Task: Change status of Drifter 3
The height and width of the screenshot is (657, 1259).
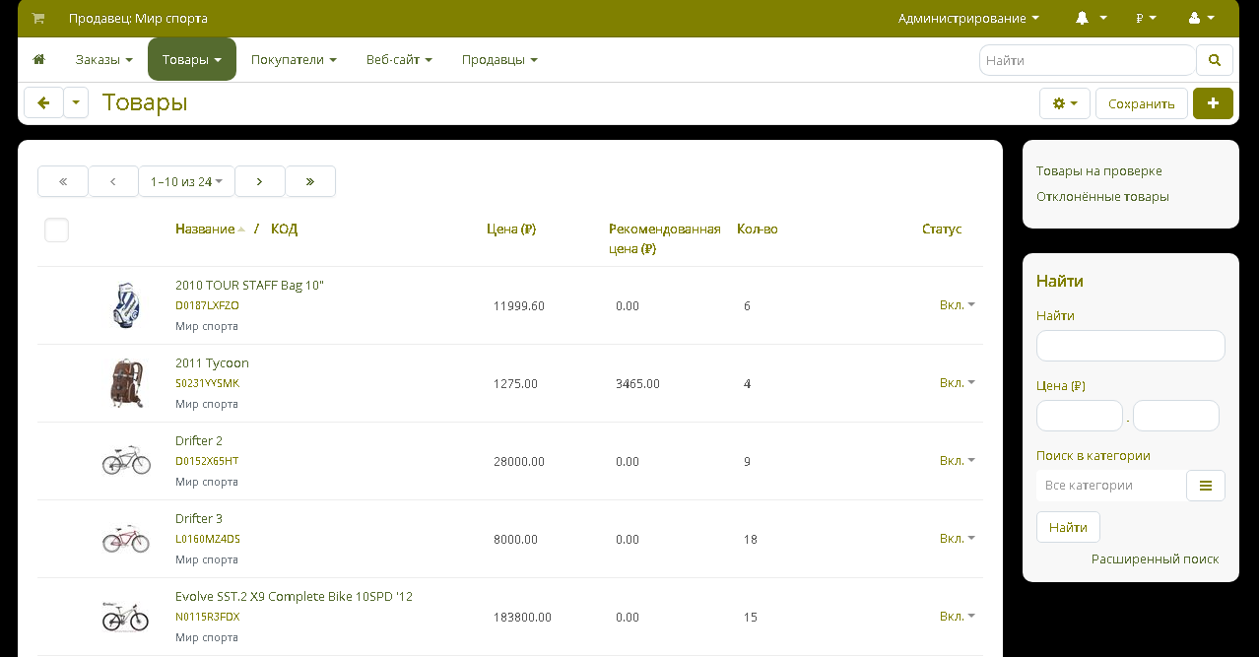Action: (x=957, y=538)
